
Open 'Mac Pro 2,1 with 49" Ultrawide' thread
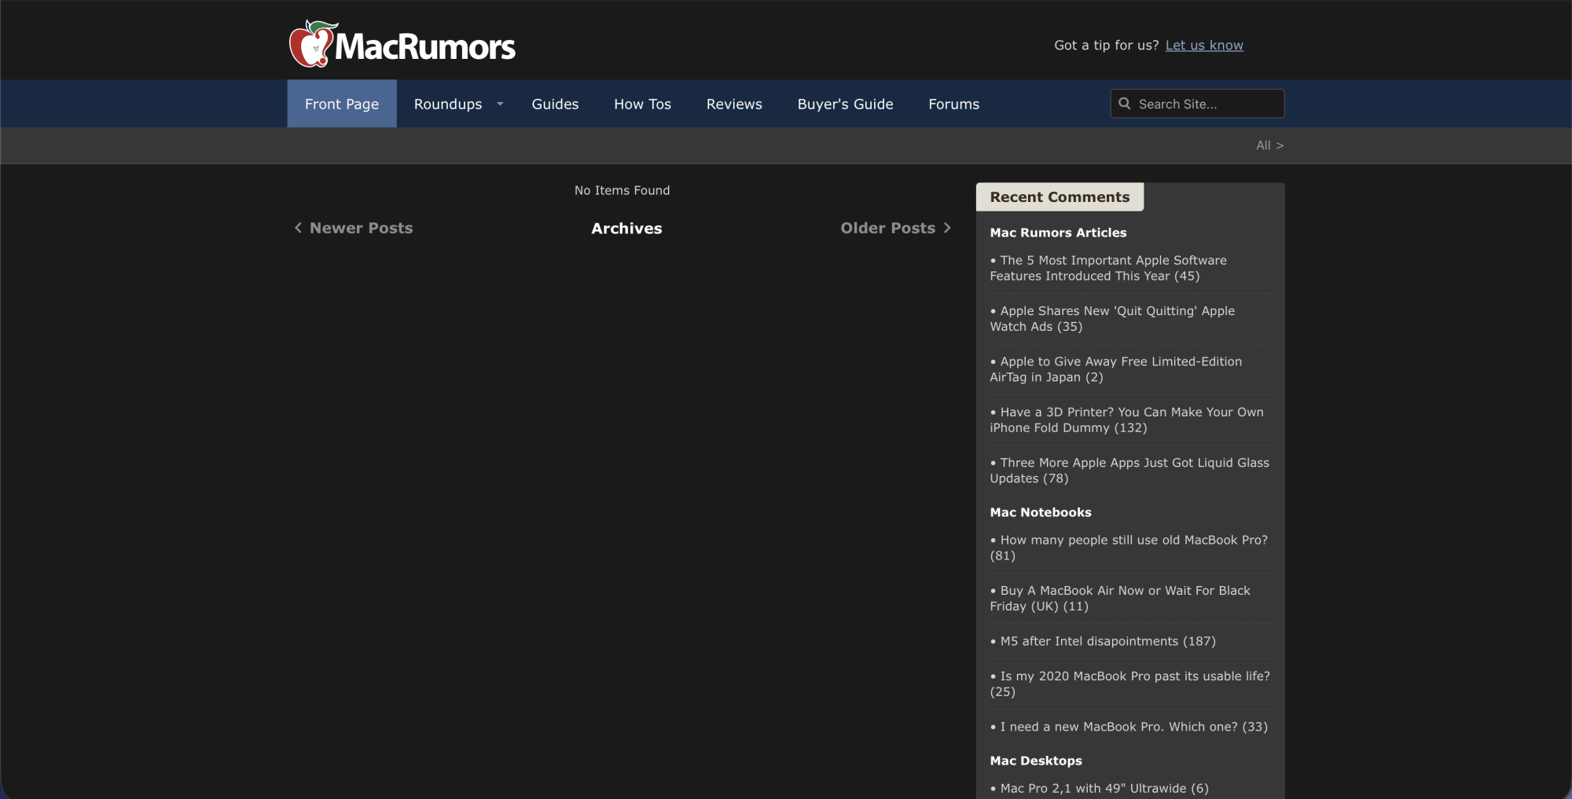[x=1100, y=788]
